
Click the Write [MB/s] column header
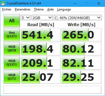coord(81,25)
